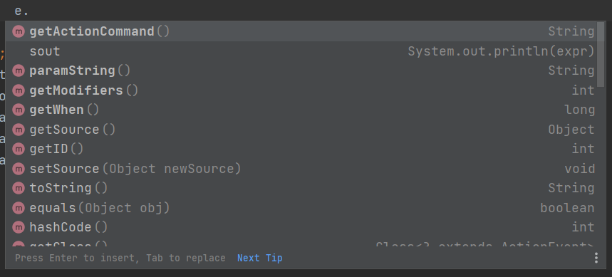Select the sout postfix template suggestion
The width and height of the screenshot is (612, 277).
coord(301,51)
